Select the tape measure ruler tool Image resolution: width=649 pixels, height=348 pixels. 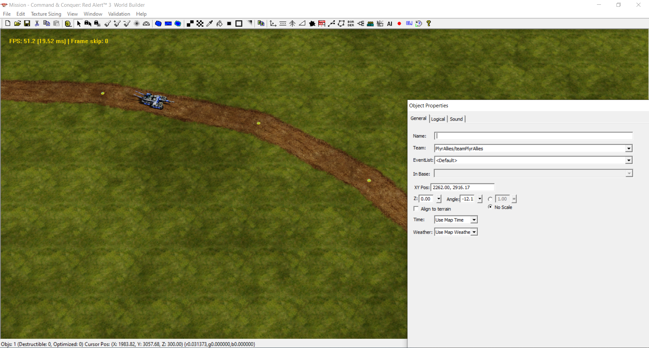(68, 23)
